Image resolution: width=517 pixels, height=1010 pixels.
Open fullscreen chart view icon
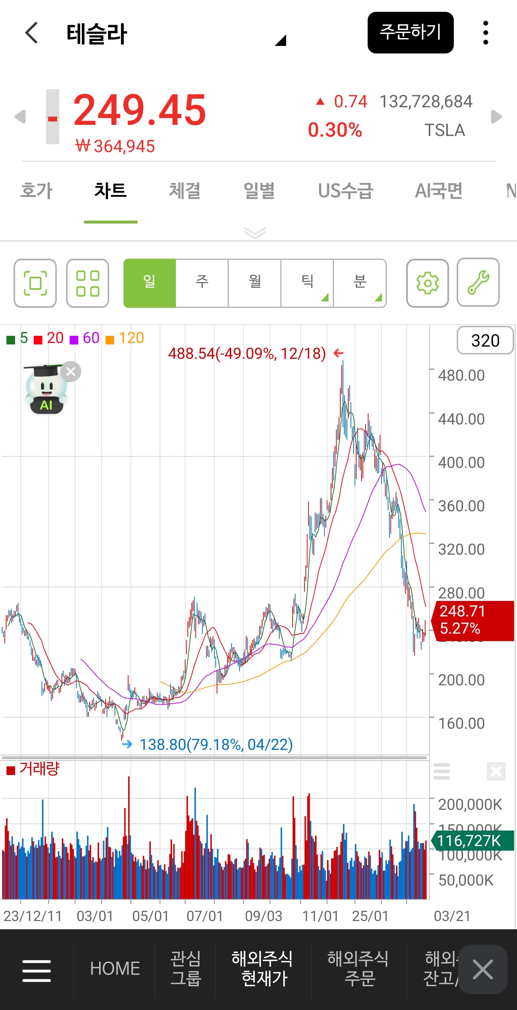35,283
